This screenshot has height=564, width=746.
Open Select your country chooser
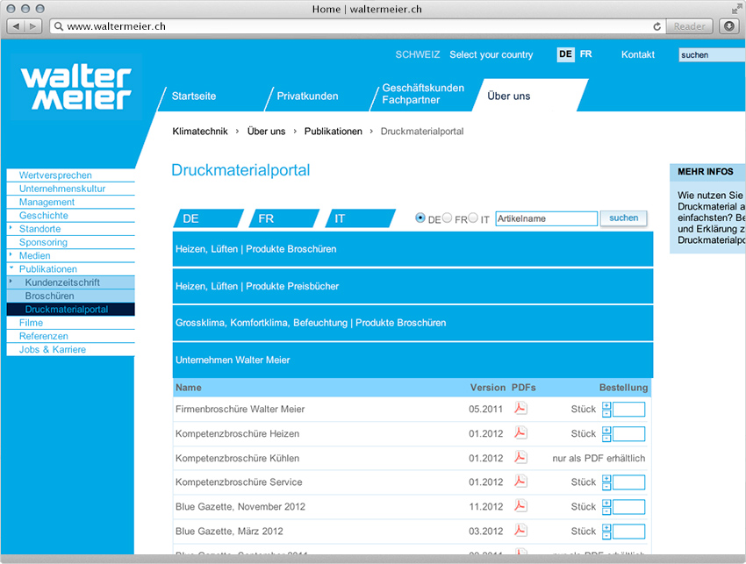coord(491,54)
